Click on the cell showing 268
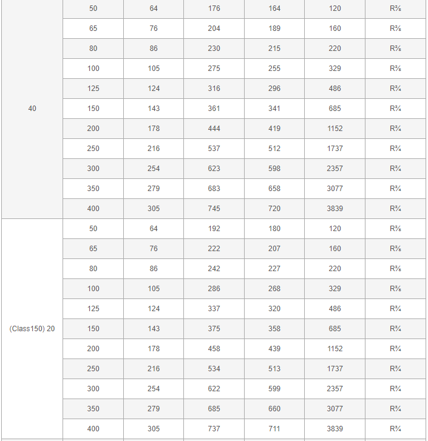This screenshot has width=428, height=441. [274, 289]
